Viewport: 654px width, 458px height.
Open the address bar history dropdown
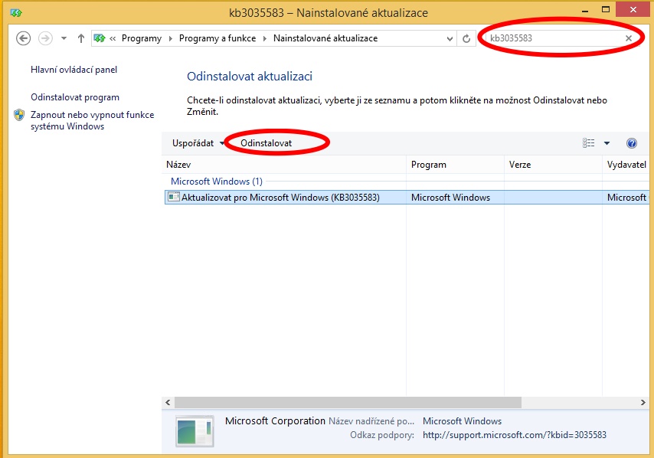click(x=450, y=38)
